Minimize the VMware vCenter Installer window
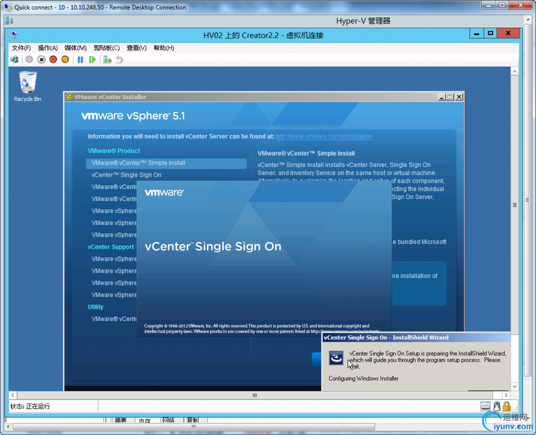Image resolution: width=536 pixels, height=435 pixels. [x=442, y=97]
